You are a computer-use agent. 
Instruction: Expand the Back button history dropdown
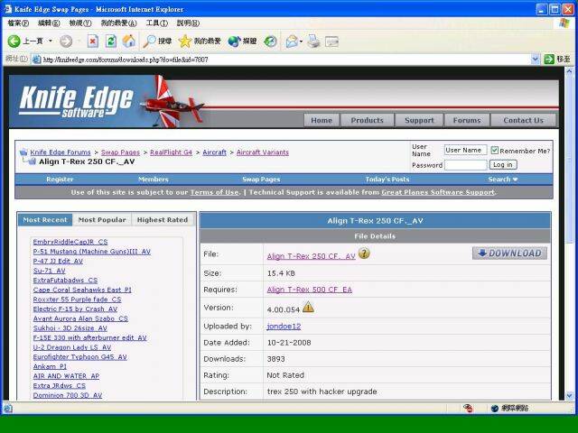(x=51, y=41)
